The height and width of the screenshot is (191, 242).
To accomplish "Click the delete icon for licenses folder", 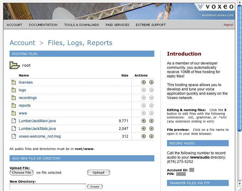I will click(x=151, y=82).
